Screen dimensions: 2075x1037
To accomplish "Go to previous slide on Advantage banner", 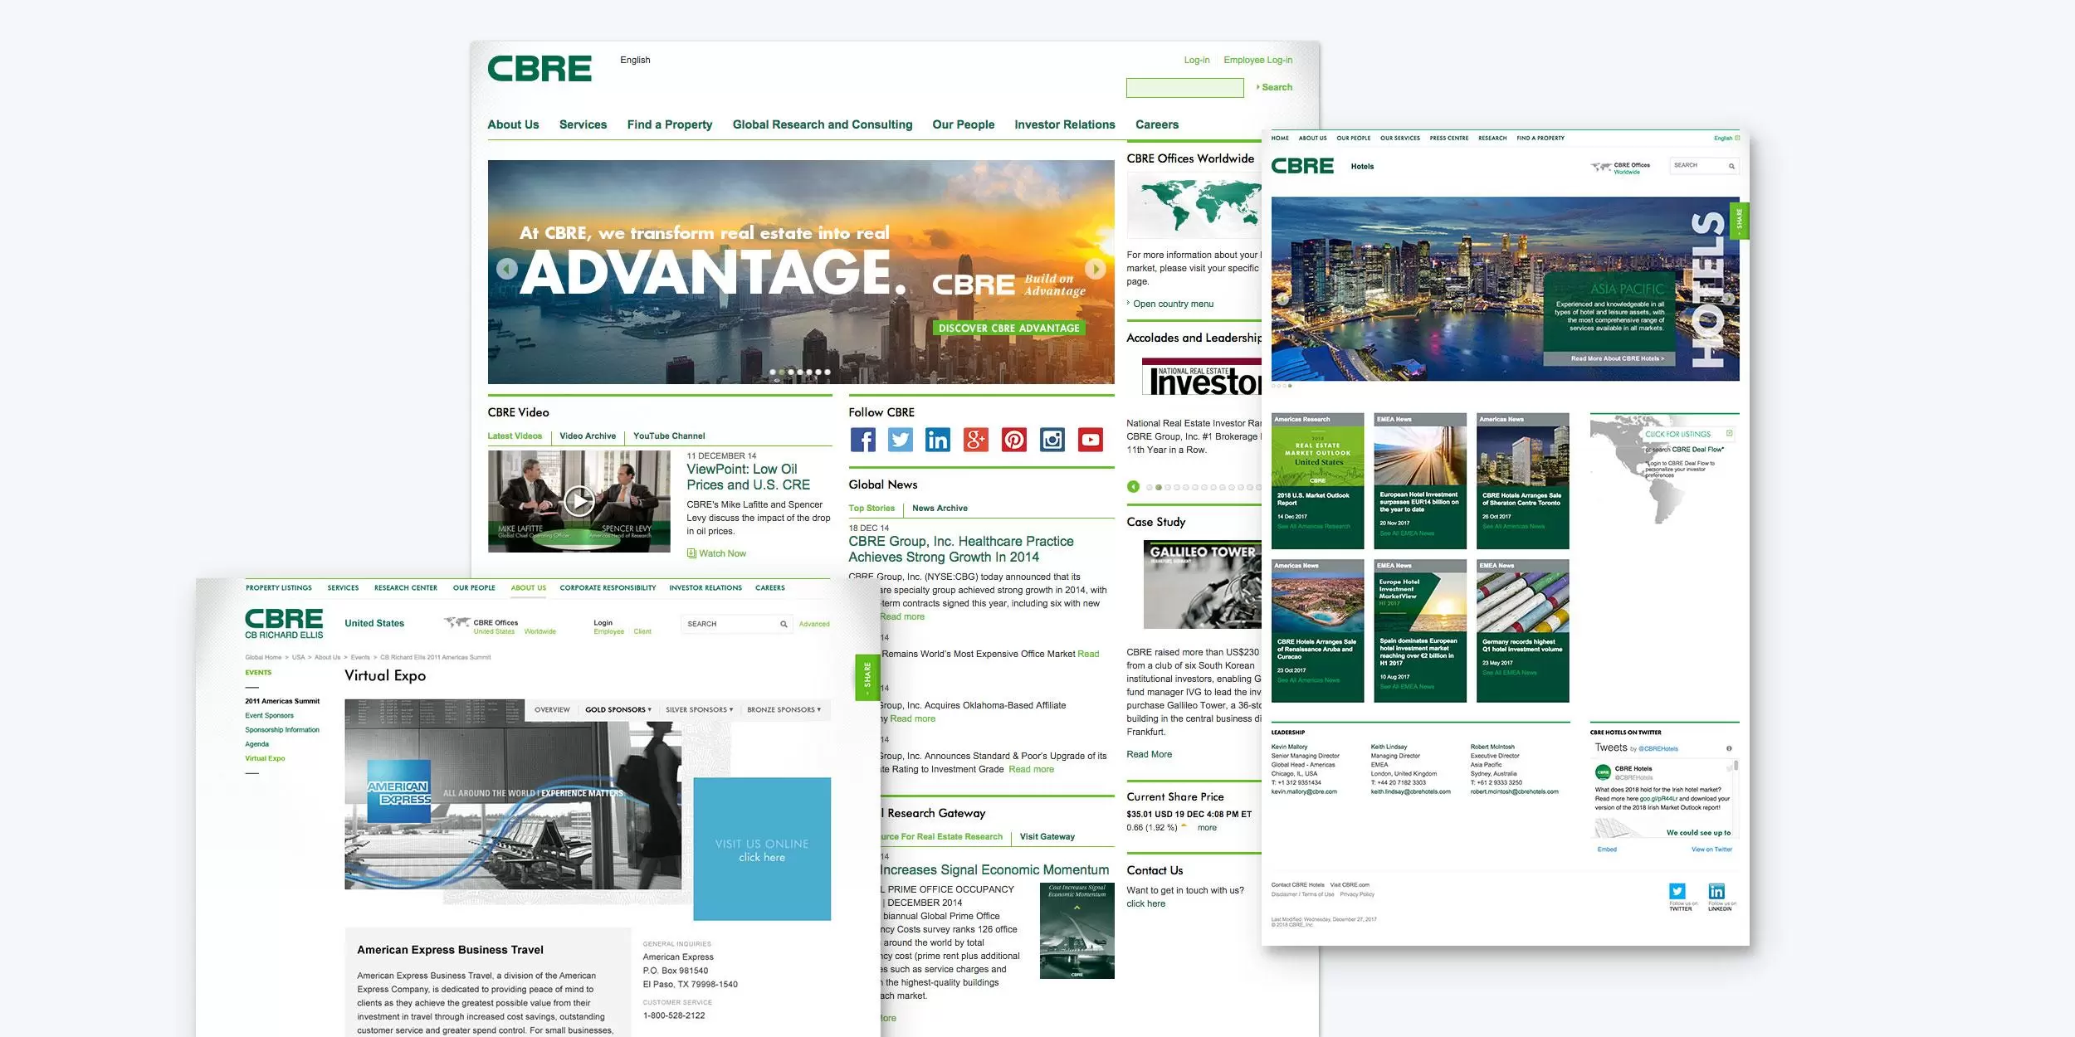I will click(x=506, y=269).
